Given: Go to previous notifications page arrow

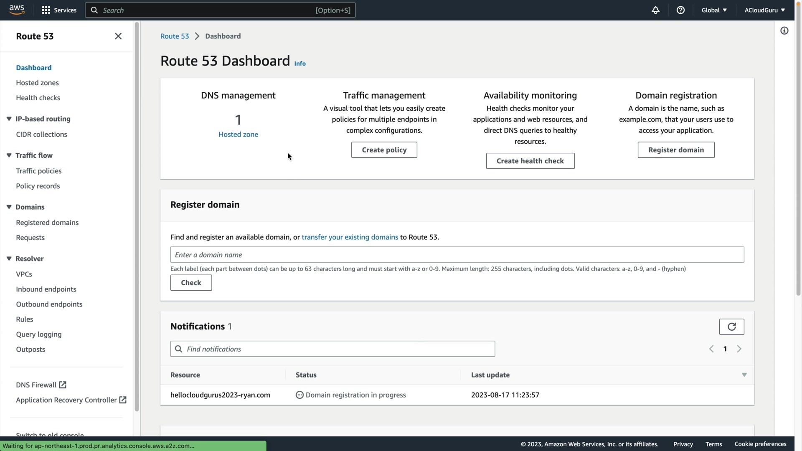Looking at the screenshot, I should coord(711,349).
